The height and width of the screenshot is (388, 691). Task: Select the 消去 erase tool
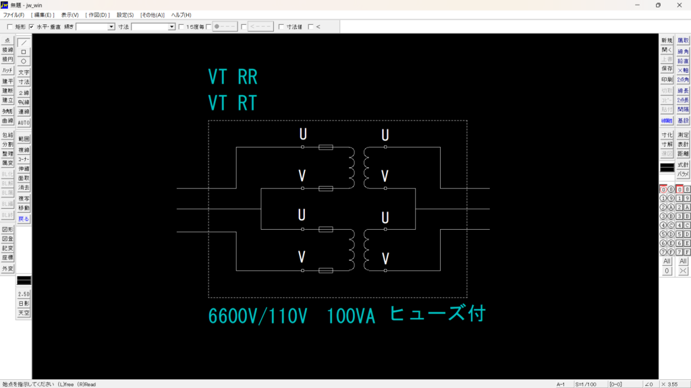tap(24, 187)
